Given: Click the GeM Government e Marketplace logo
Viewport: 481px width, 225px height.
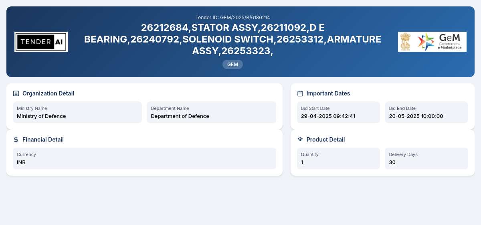Looking at the screenshot, I should 432,42.
